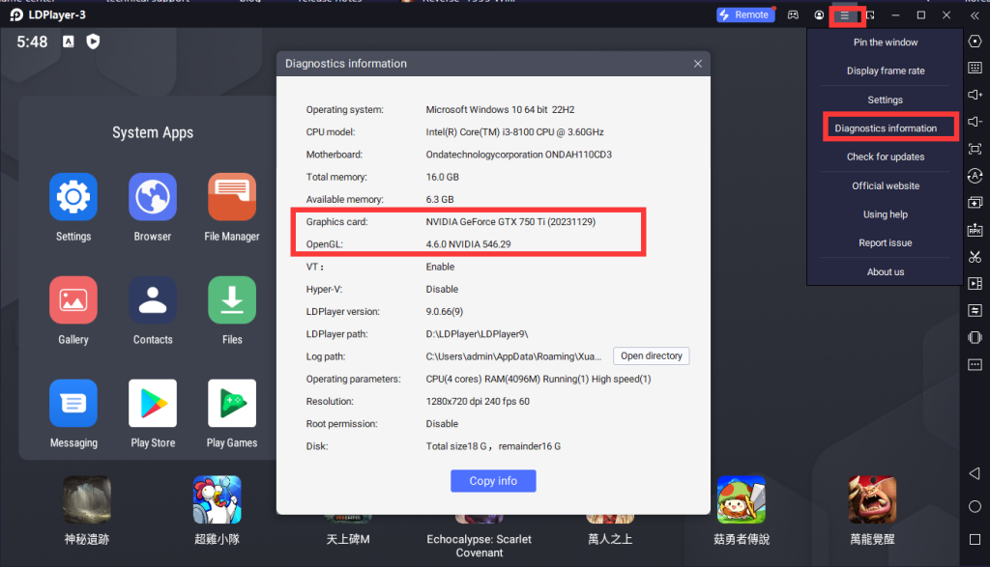Click the System Apps folder title
Screen dimensions: 990x567
tap(153, 132)
